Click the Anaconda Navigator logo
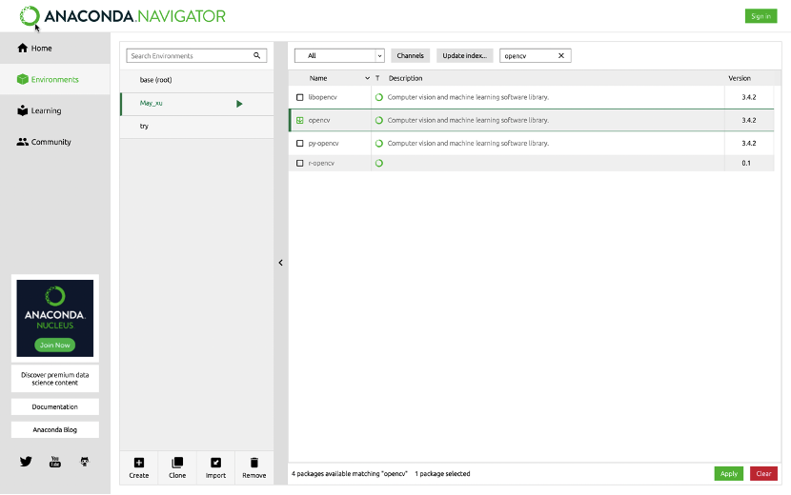Viewport: 791px width, 495px height. click(x=123, y=16)
